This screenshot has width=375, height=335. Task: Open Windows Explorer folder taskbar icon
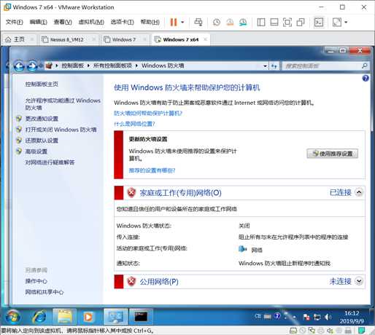click(64, 317)
